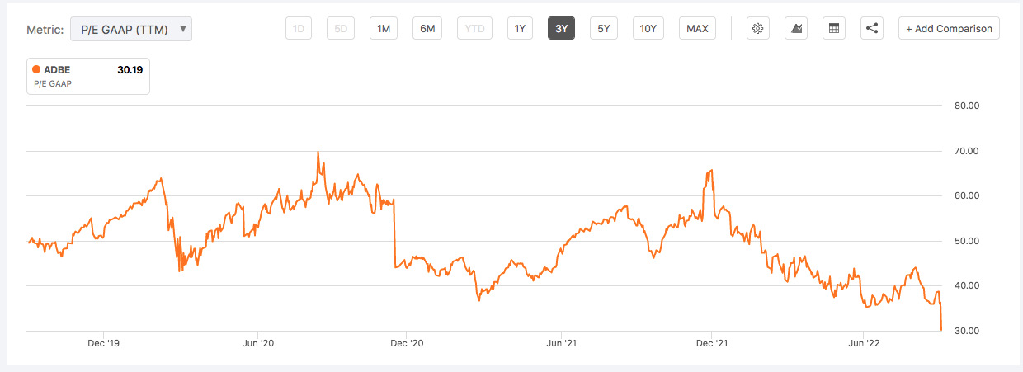Click the ADBE P/E GAAP legend box
This screenshot has width=1023, height=372.
(88, 76)
